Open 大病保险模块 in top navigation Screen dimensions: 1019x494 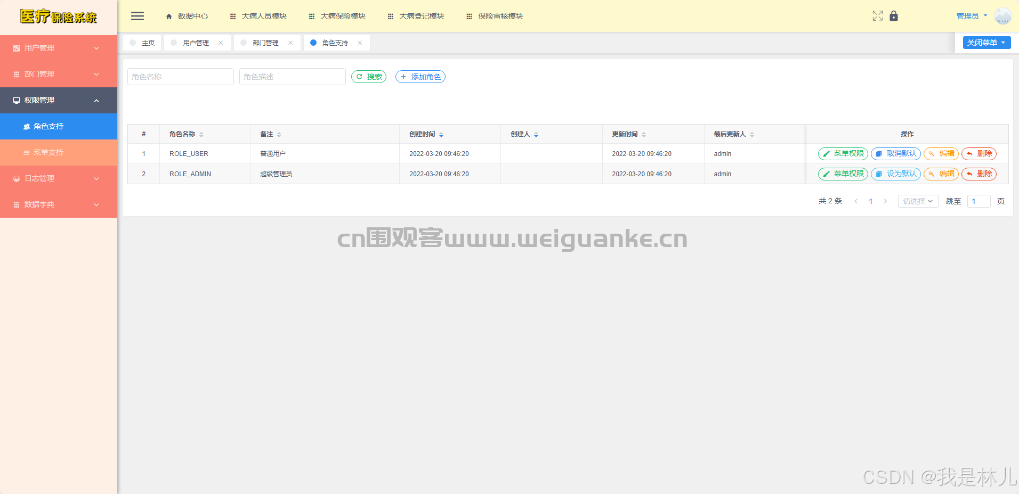[337, 16]
